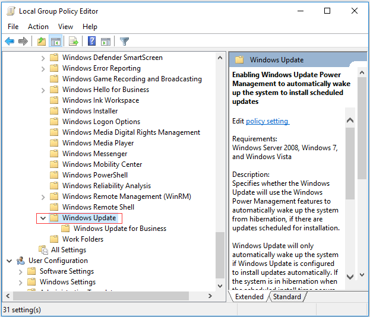Click the 'Description:' label text

(x=251, y=175)
